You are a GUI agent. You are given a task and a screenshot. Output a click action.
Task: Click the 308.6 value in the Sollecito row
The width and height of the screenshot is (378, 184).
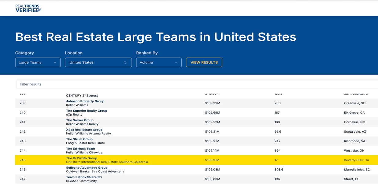click(x=279, y=170)
